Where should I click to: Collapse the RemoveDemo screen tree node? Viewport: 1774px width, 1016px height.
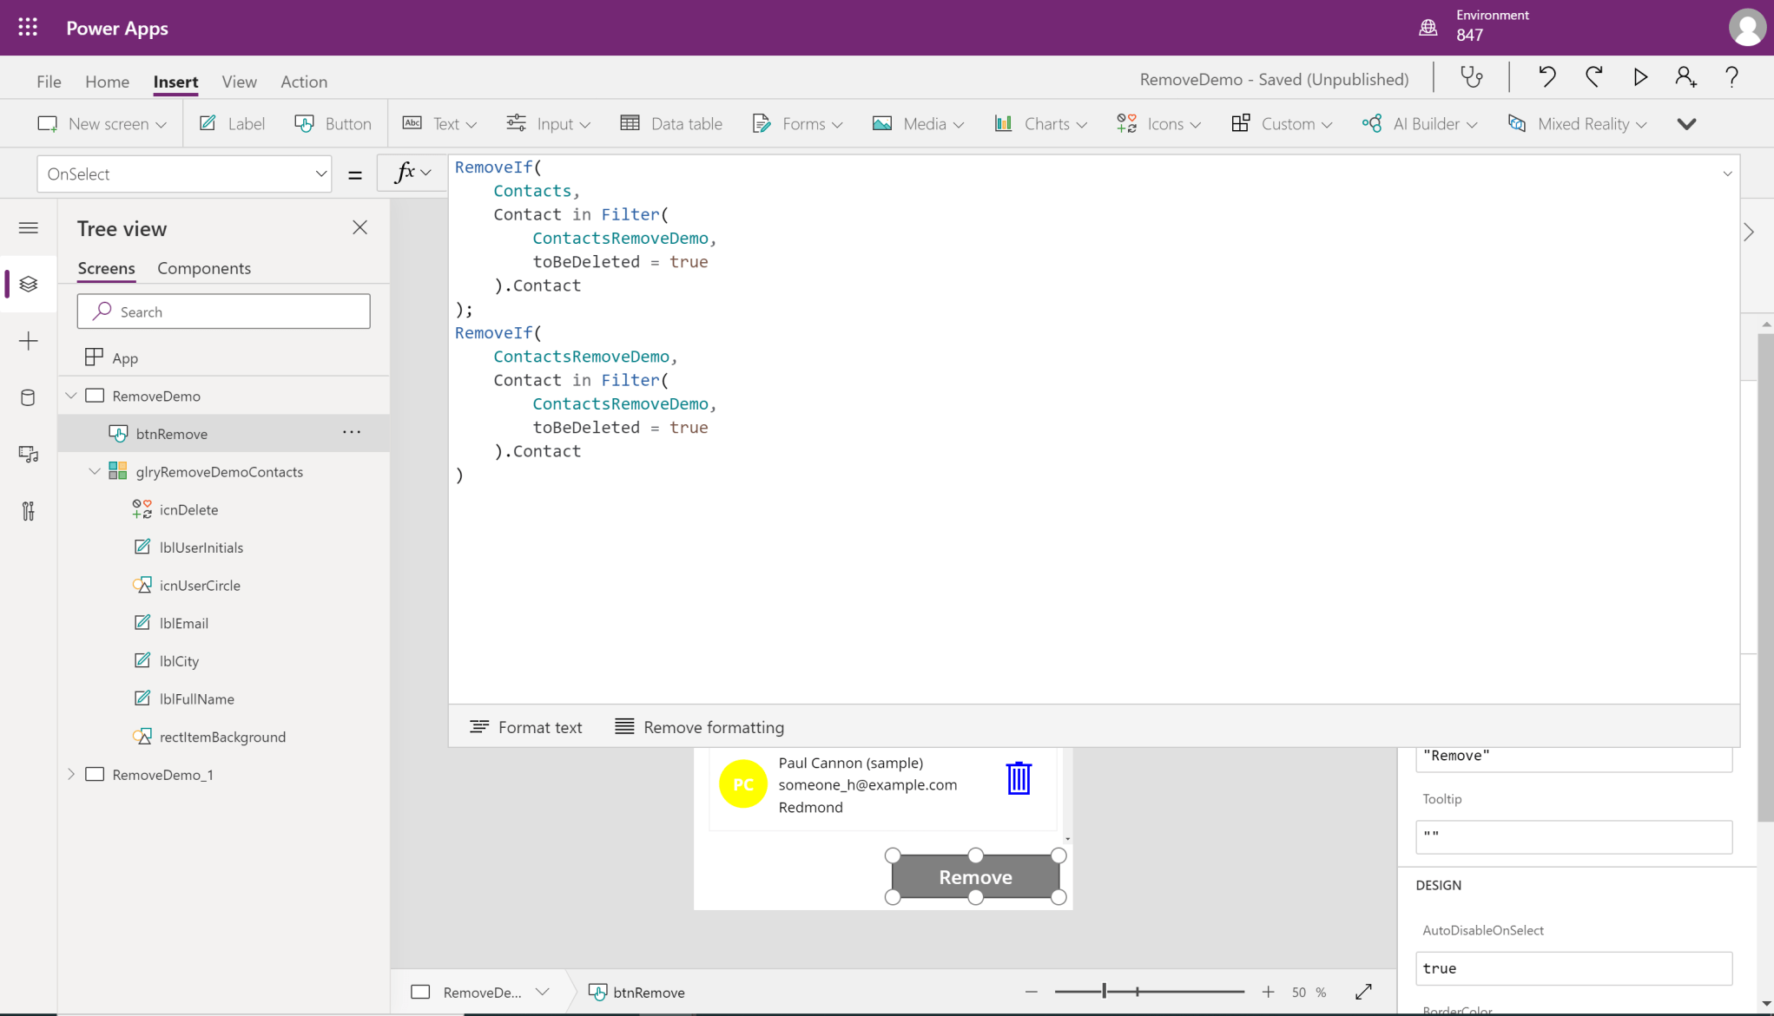[x=71, y=396]
